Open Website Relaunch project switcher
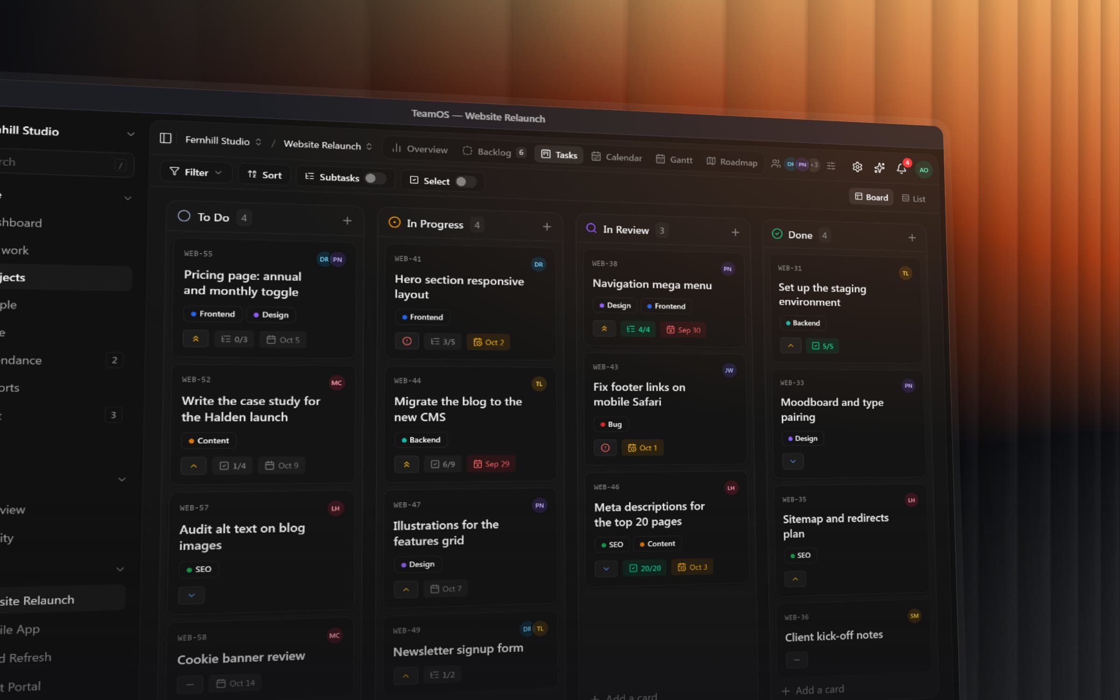 click(328, 145)
